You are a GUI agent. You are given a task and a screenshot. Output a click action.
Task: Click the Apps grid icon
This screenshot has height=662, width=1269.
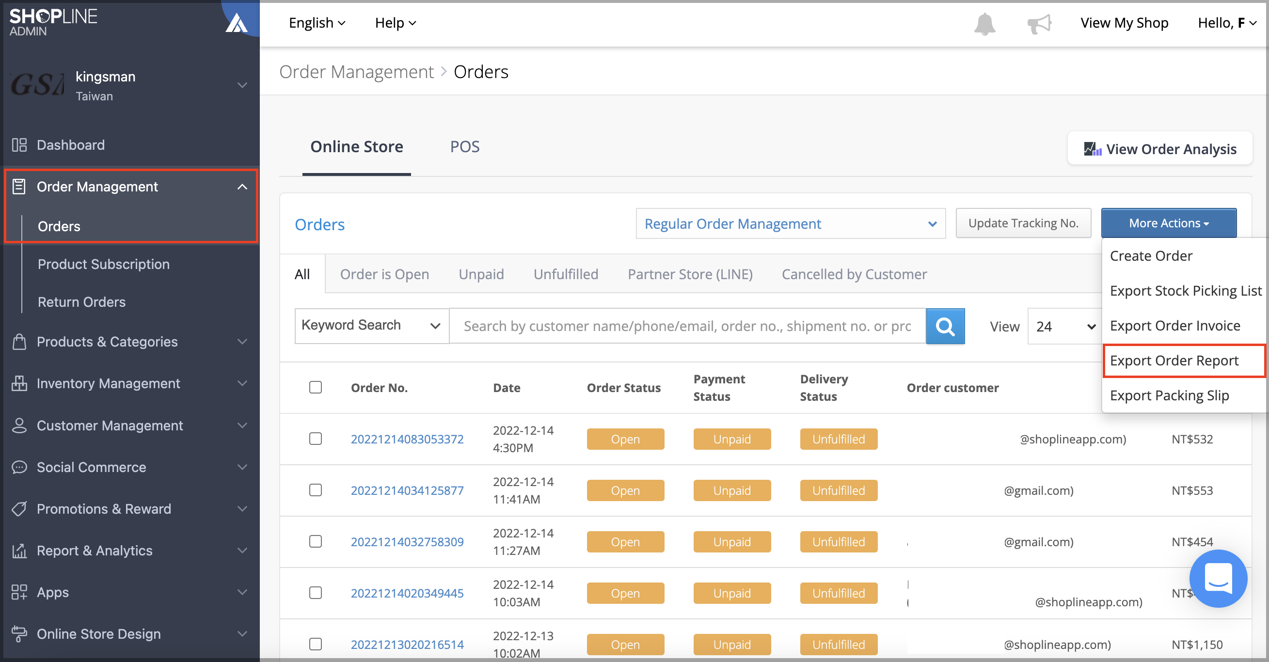point(19,592)
